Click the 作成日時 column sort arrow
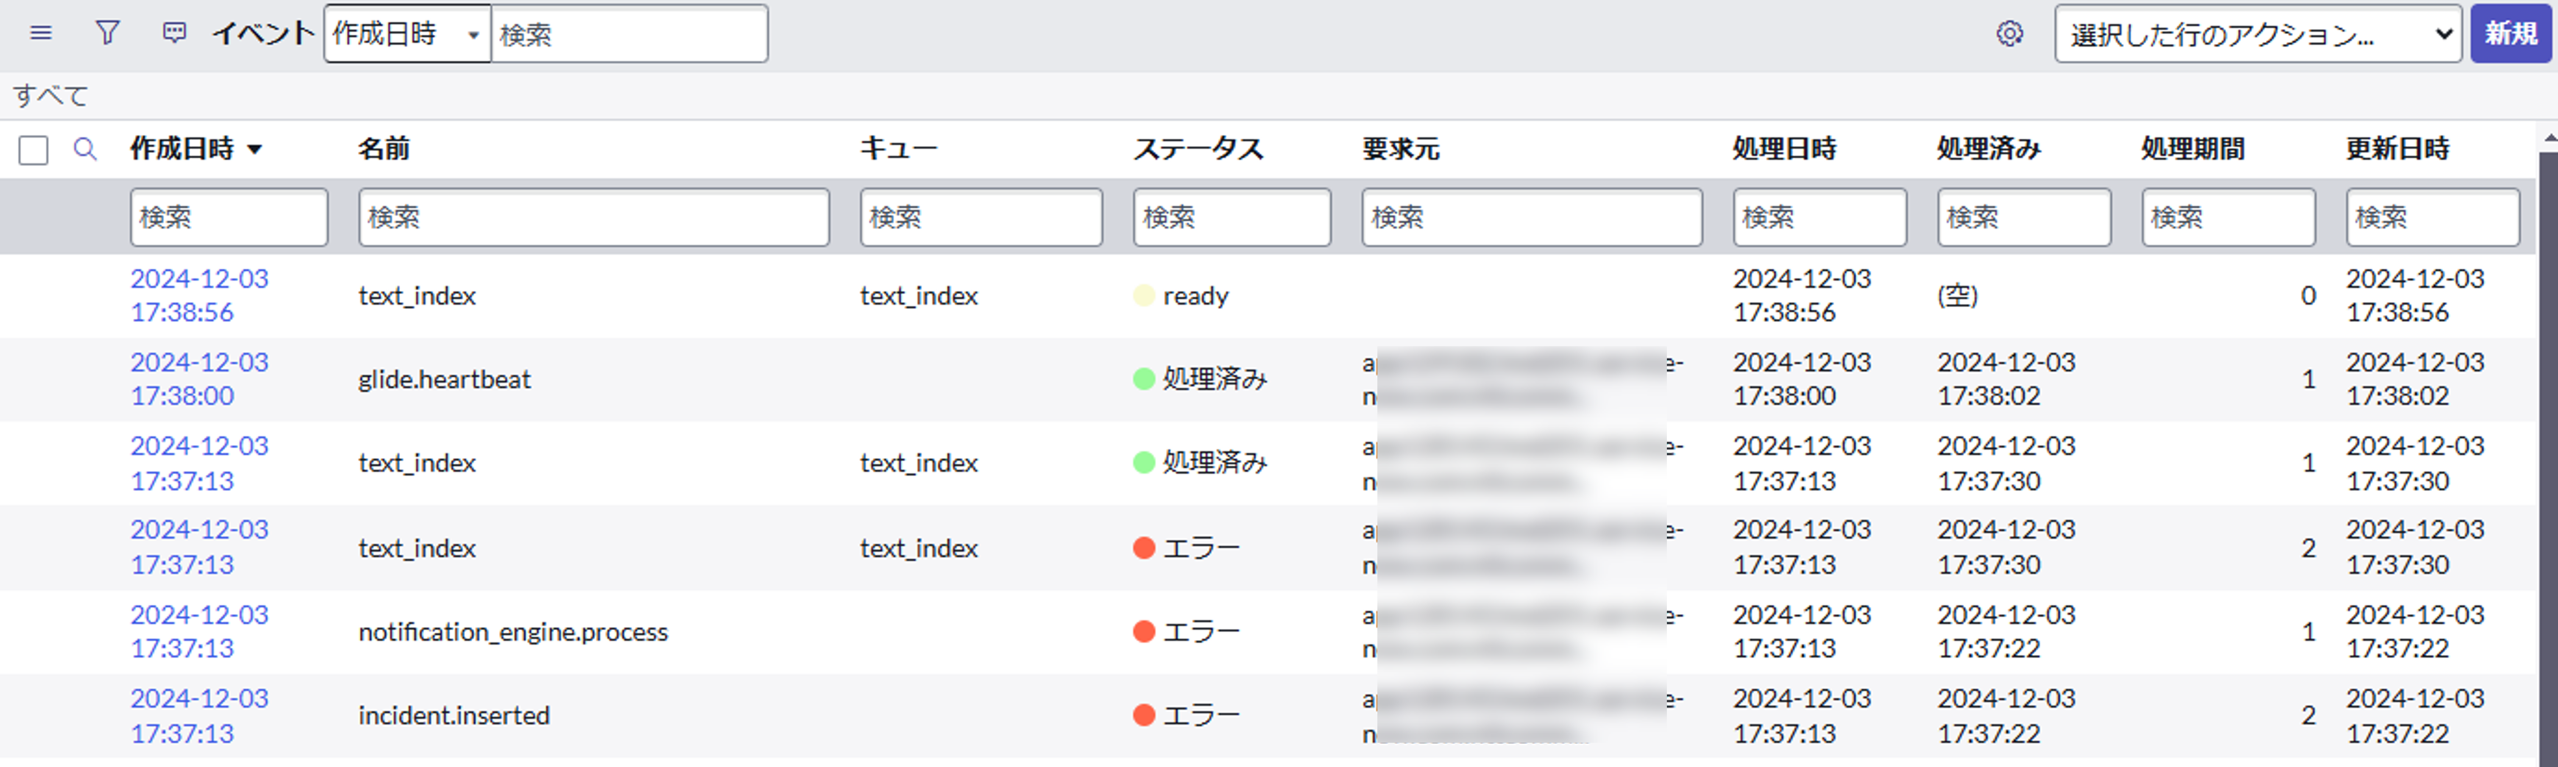The height and width of the screenshot is (767, 2558). [x=255, y=150]
